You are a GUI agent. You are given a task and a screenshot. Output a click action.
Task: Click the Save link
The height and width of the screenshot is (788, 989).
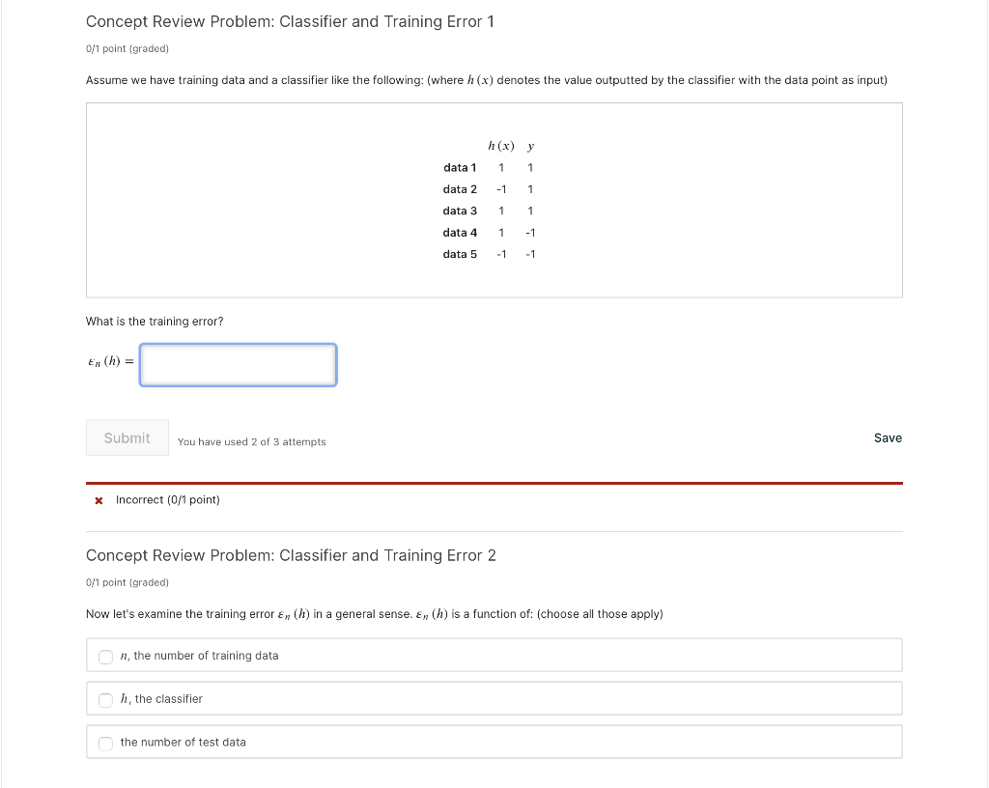tap(888, 437)
